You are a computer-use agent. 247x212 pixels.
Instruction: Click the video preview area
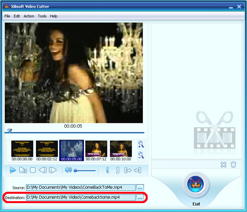pyautogui.click(x=74, y=73)
